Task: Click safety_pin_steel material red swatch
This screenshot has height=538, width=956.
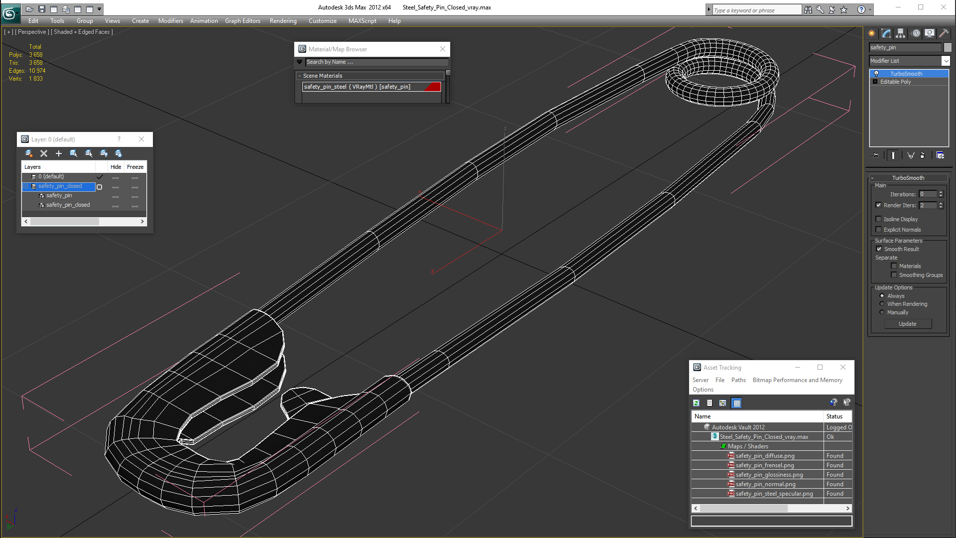Action: coord(433,87)
